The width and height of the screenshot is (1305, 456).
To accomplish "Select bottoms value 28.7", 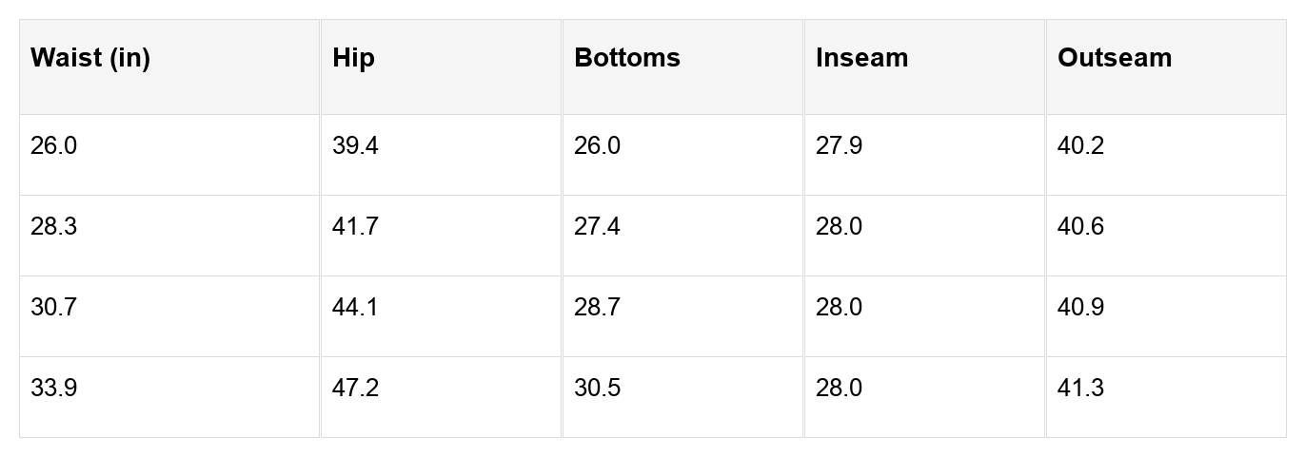I will (x=597, y=308).
